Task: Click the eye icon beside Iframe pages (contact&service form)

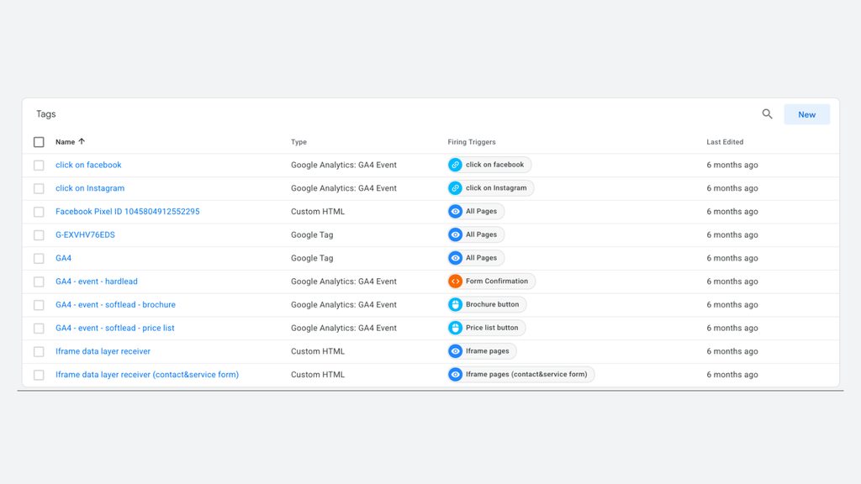Action: click(455, 375)
